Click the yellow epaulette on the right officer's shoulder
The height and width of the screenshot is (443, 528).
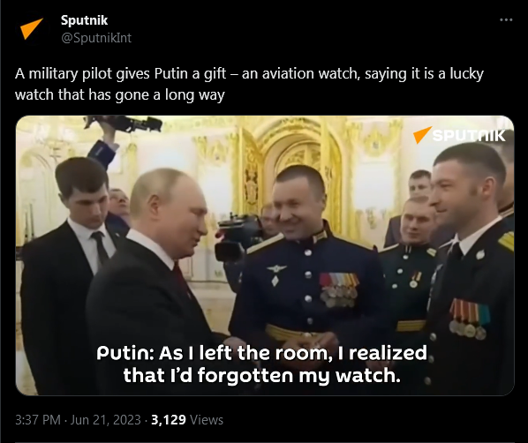[506, 241]
